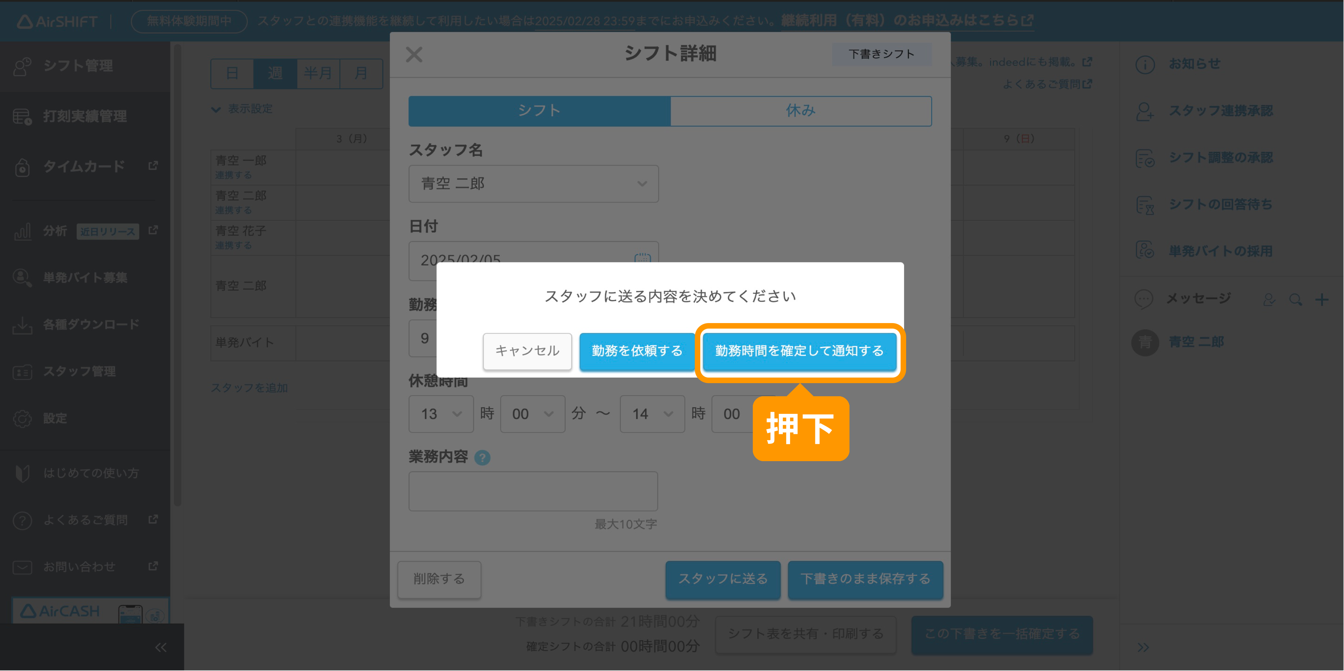
Task: Switch to the 月 view tab
Action: pyautogui.click(x=361, y=74)
